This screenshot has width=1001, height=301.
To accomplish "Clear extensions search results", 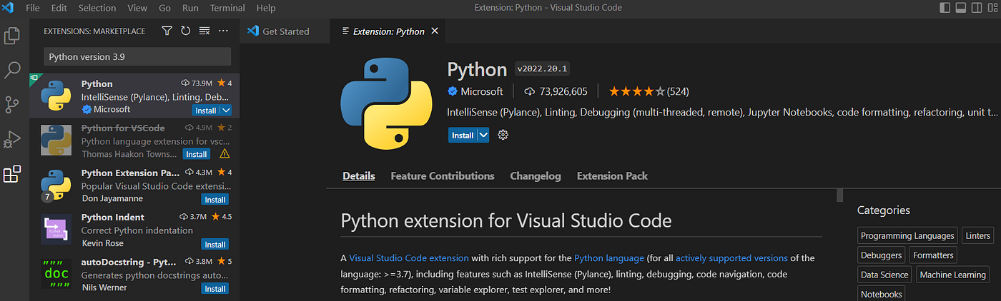I will 204,31.
